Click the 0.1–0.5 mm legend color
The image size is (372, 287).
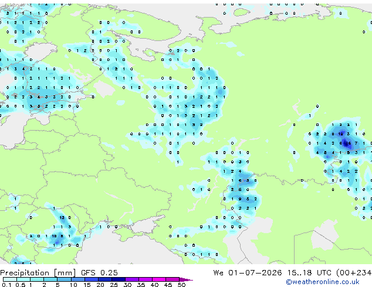(x=10, y=279)
